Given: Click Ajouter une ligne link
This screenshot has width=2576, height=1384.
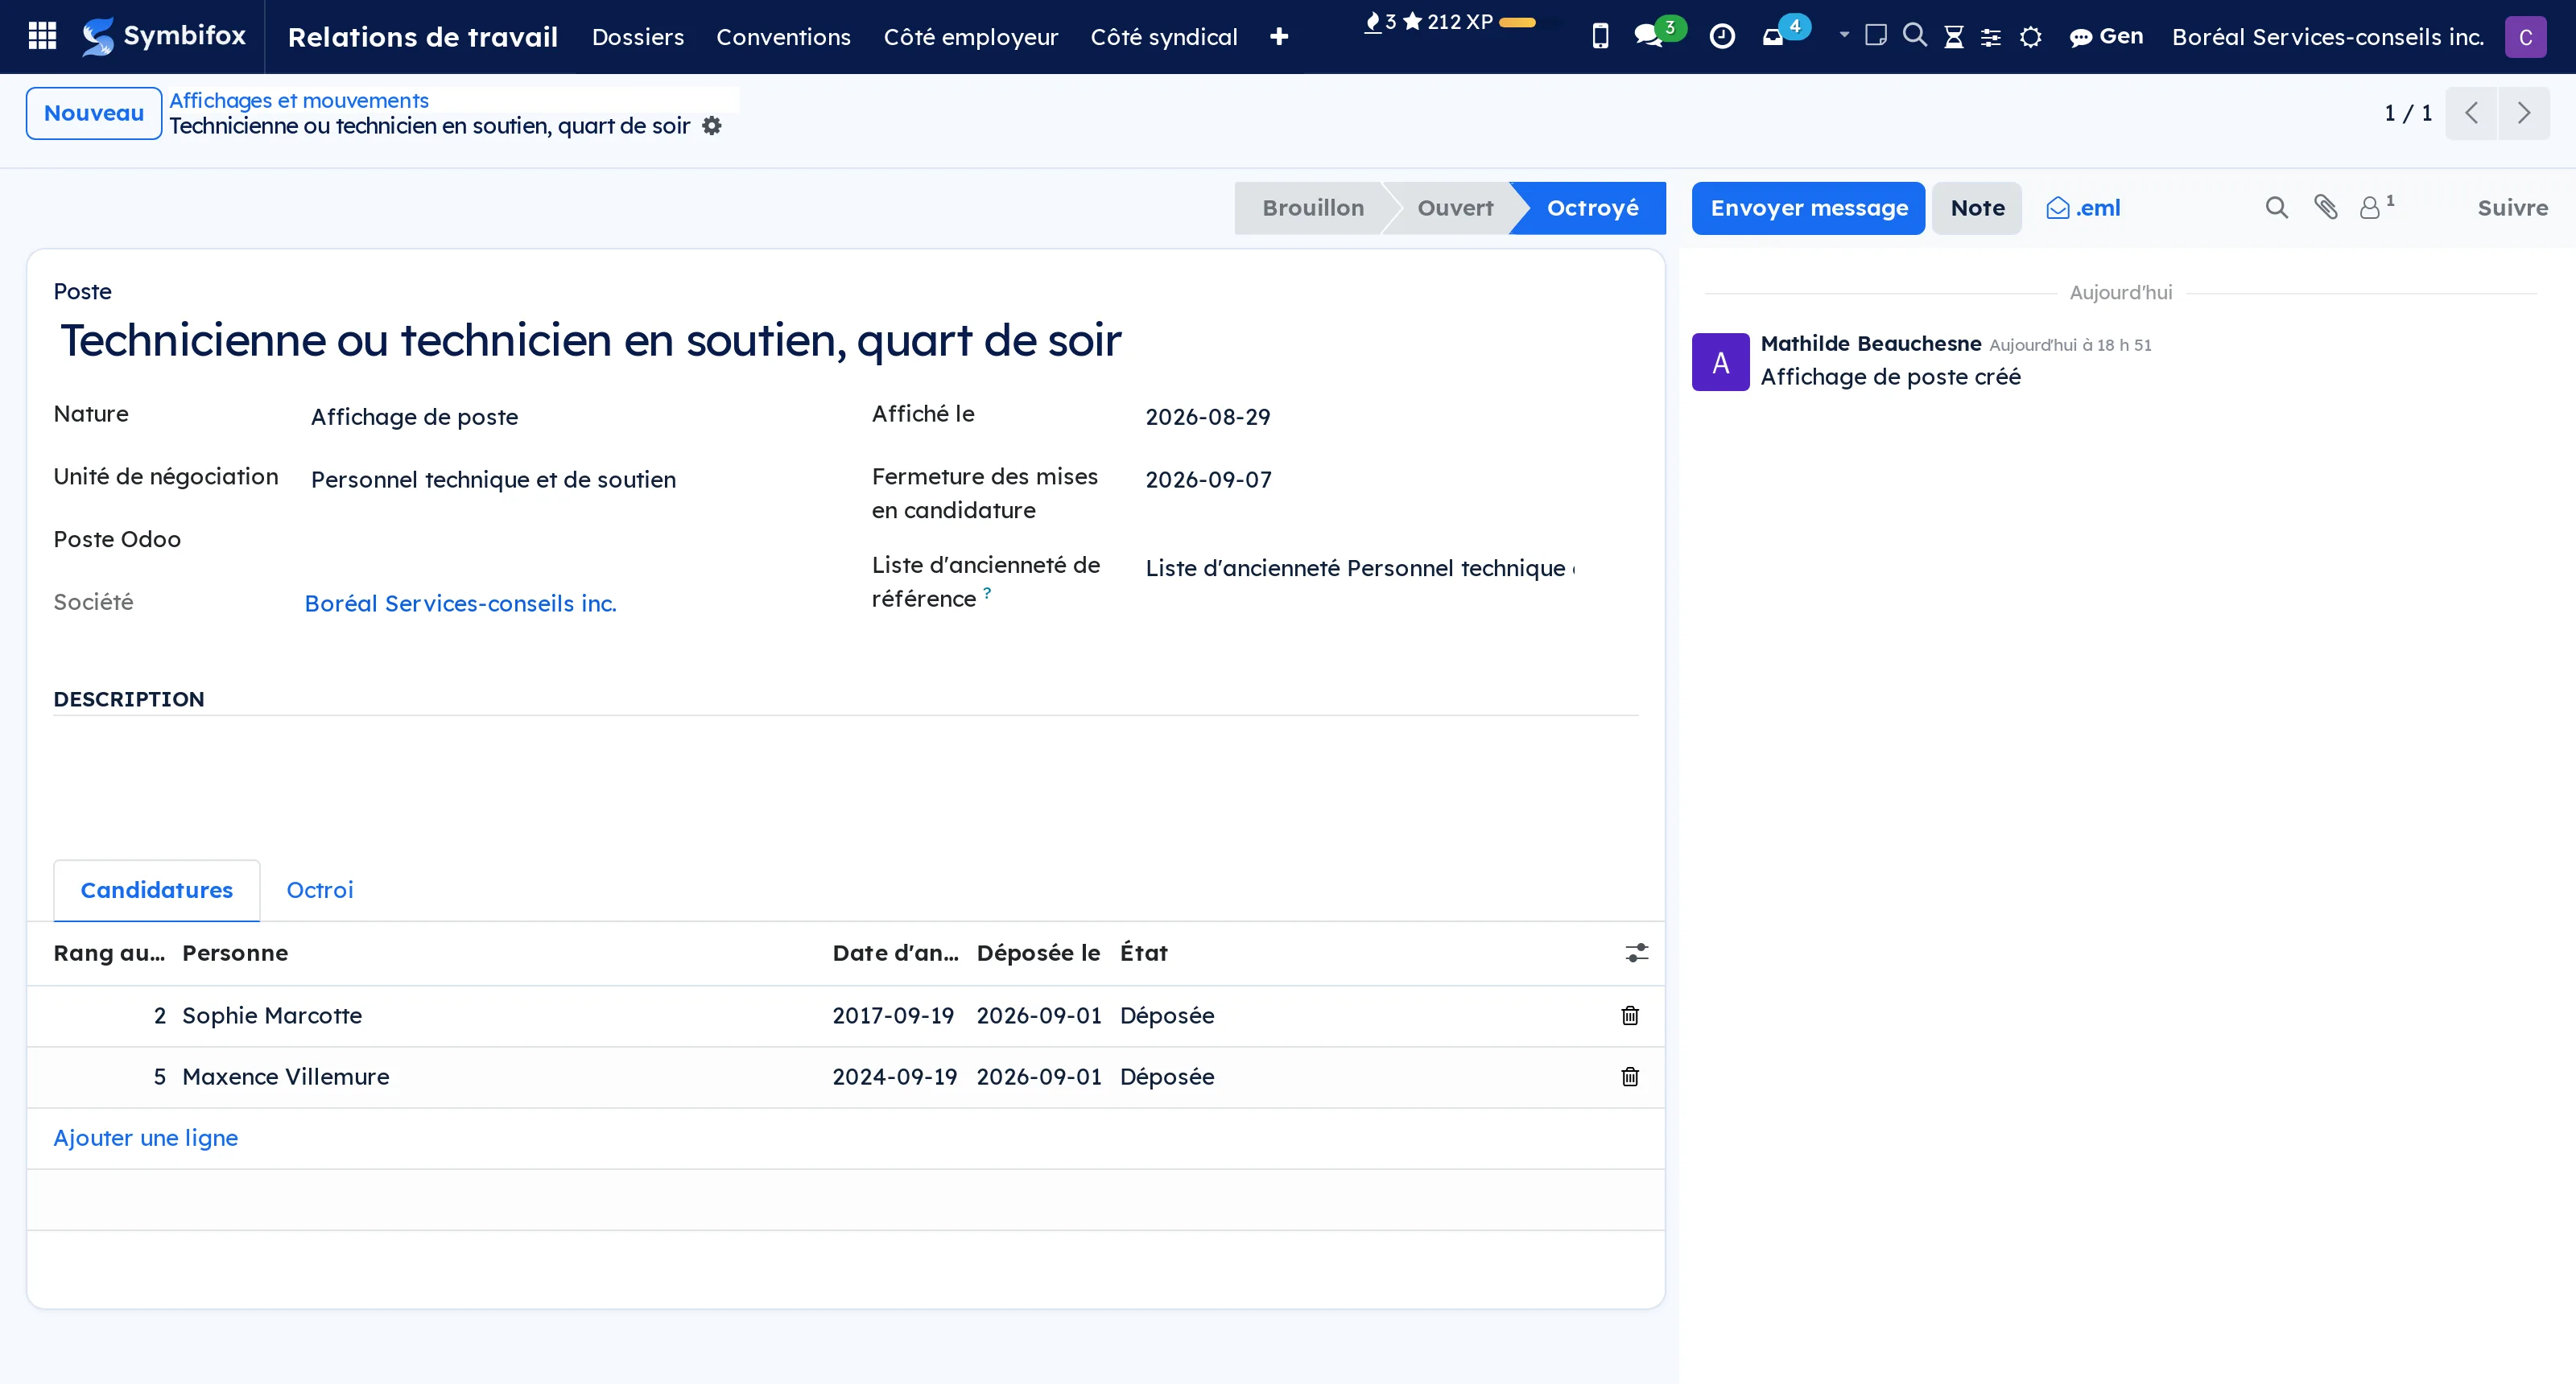Looking at the screenshot, I should tap(146, 1137).
